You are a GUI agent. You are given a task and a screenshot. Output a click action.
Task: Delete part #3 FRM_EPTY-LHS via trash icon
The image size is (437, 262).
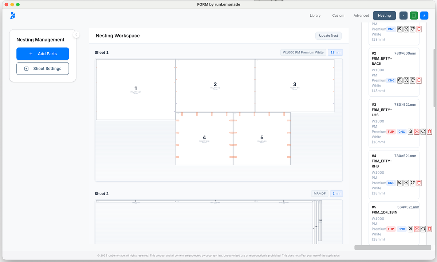429,132
